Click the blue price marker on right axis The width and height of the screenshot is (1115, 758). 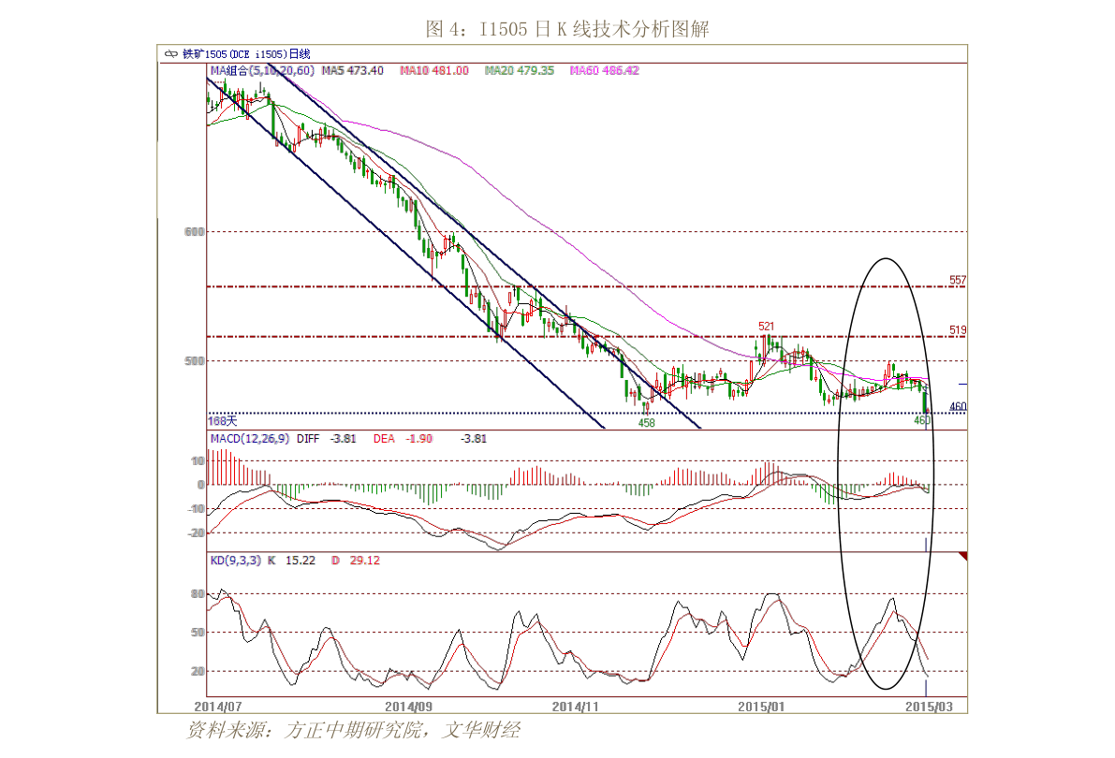point(961,384)
